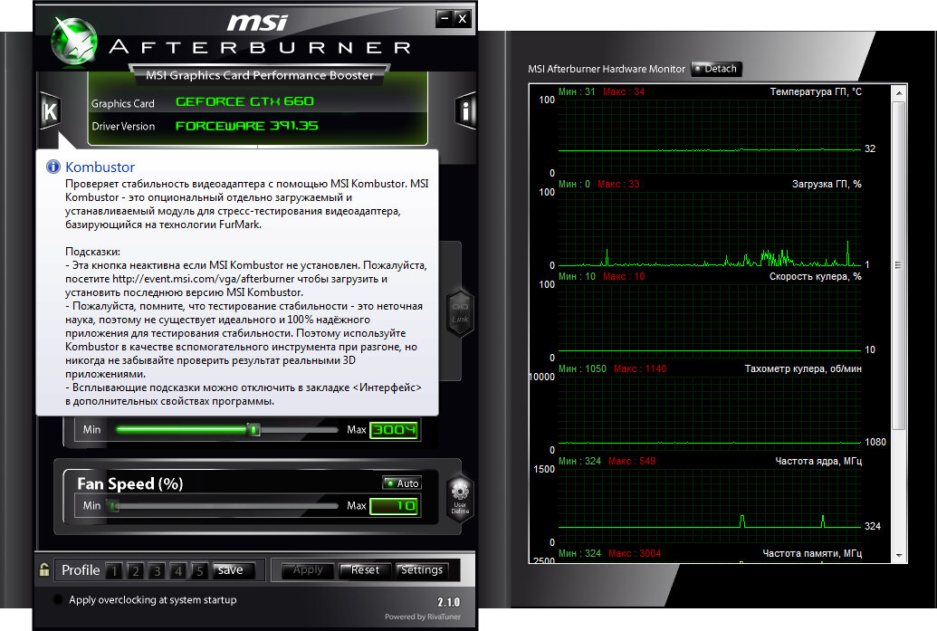937x631 pixels.
Task: Enable Auto fan speed
Action: tap(402, 483)
